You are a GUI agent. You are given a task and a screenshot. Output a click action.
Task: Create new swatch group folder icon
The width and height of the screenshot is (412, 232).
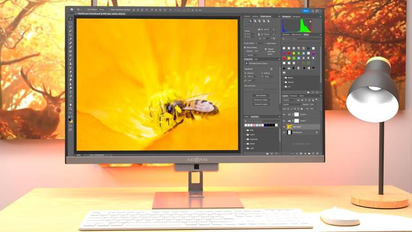coord(267,153)
